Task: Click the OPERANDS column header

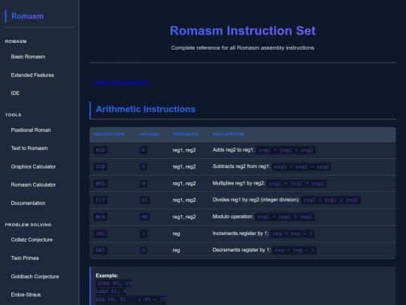Action: pos(186,134)
